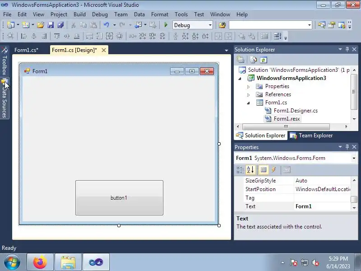361x271 pixels.
Task: Open the Properties Window toolbar icon
Action: pos(332,25)
